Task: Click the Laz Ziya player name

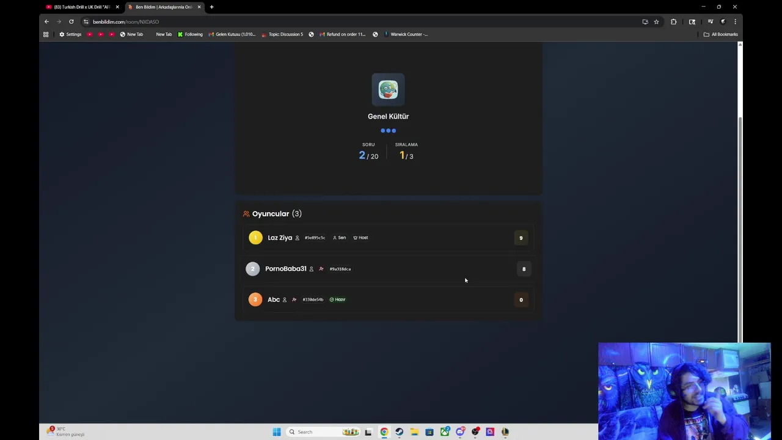Action: (280, 238)
